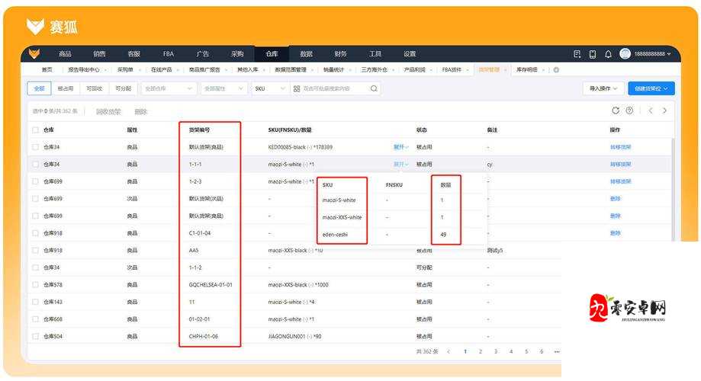This screenshot has height=381, width=701.
Task: Select the 全部 filter tab
Action: [x=40, y=88]
